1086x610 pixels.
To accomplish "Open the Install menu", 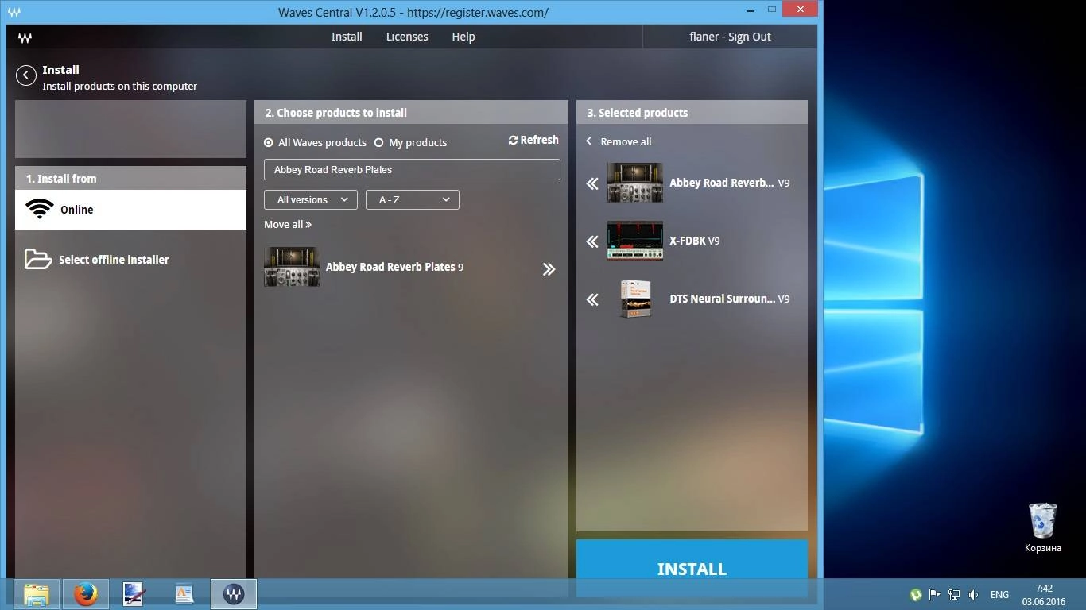I will 347,37.
